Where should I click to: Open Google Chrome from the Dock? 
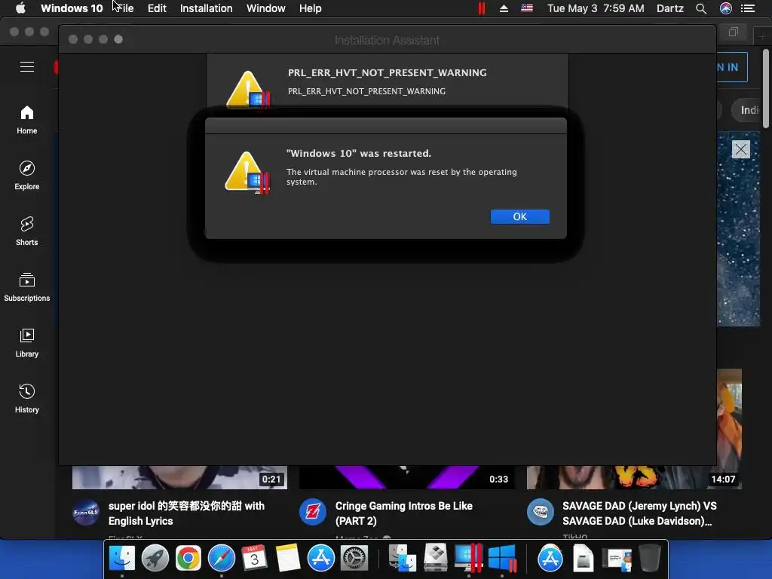click(x=188, y=559)
